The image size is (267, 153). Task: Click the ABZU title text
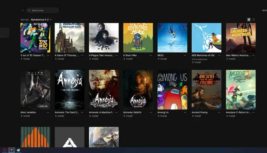click(160, 55)
